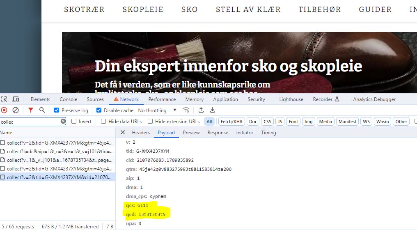Click the Name column header
417x230 pixels.
(57, 133)
